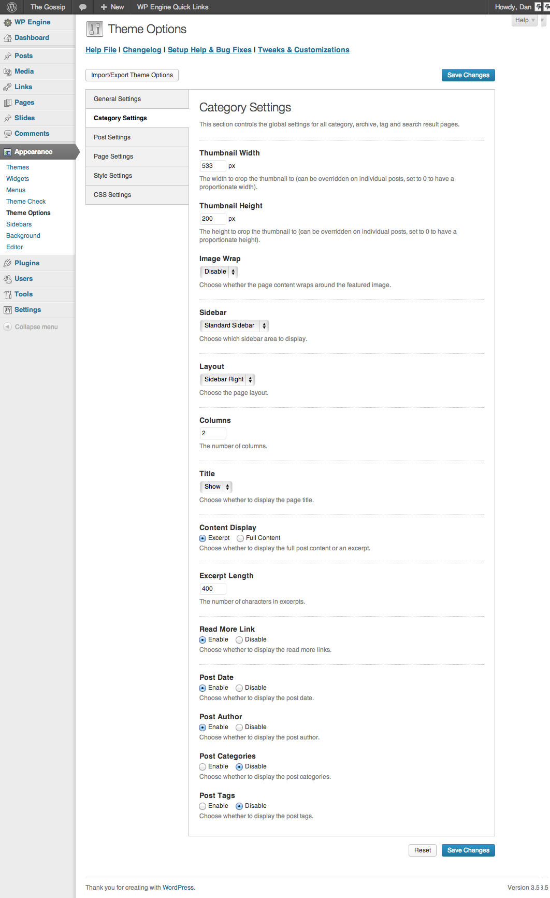Click the Dashboard house icon
The height and width of the screenshot is (898, 550).
pos(8,38)
